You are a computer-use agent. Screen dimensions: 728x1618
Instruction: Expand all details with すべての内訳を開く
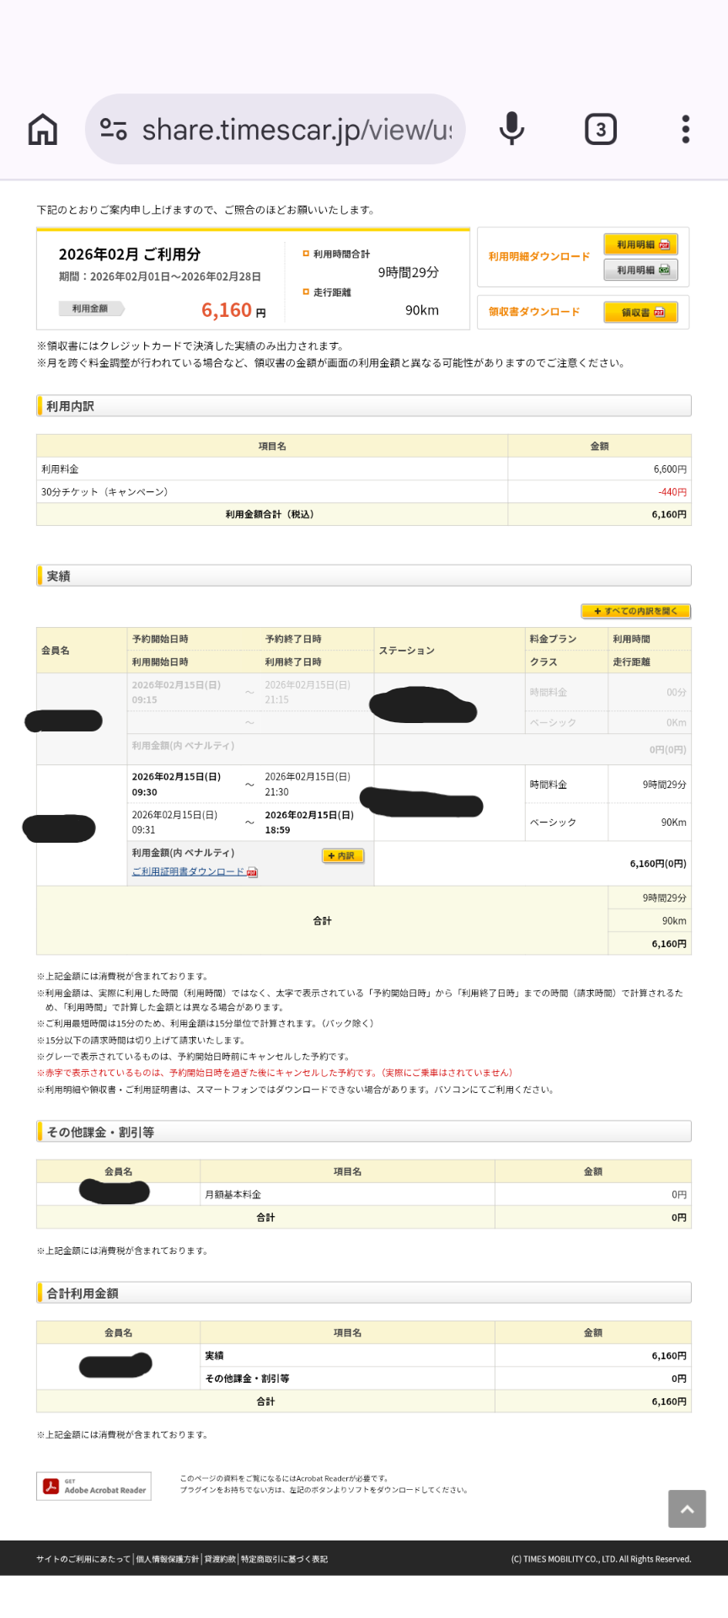click(x=636, y=611)
